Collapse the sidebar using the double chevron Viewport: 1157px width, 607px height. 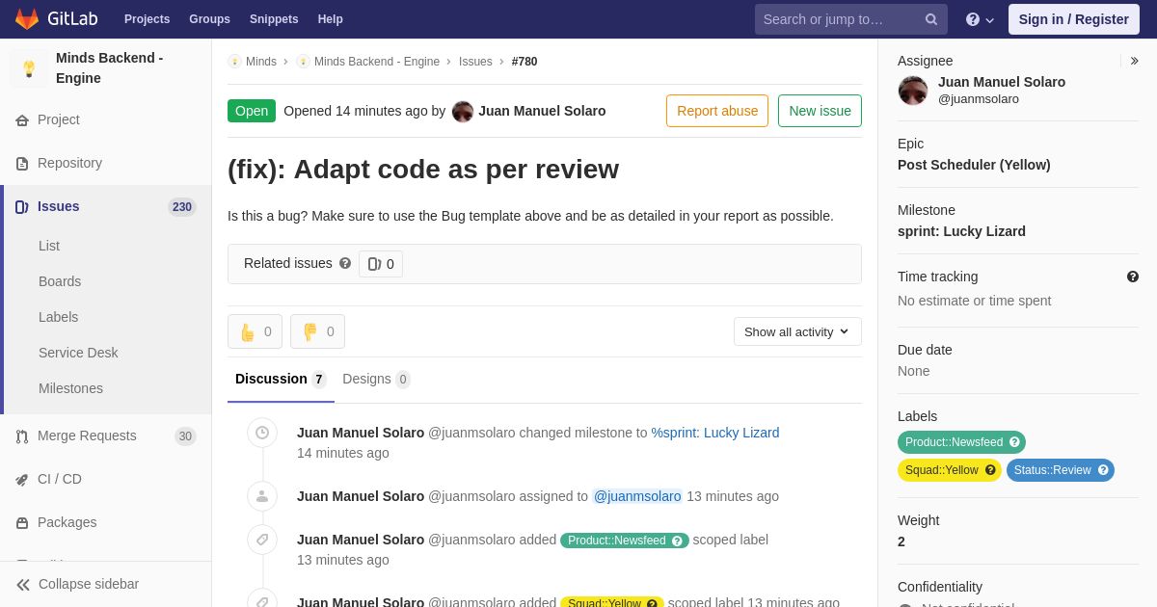point(23,584)
